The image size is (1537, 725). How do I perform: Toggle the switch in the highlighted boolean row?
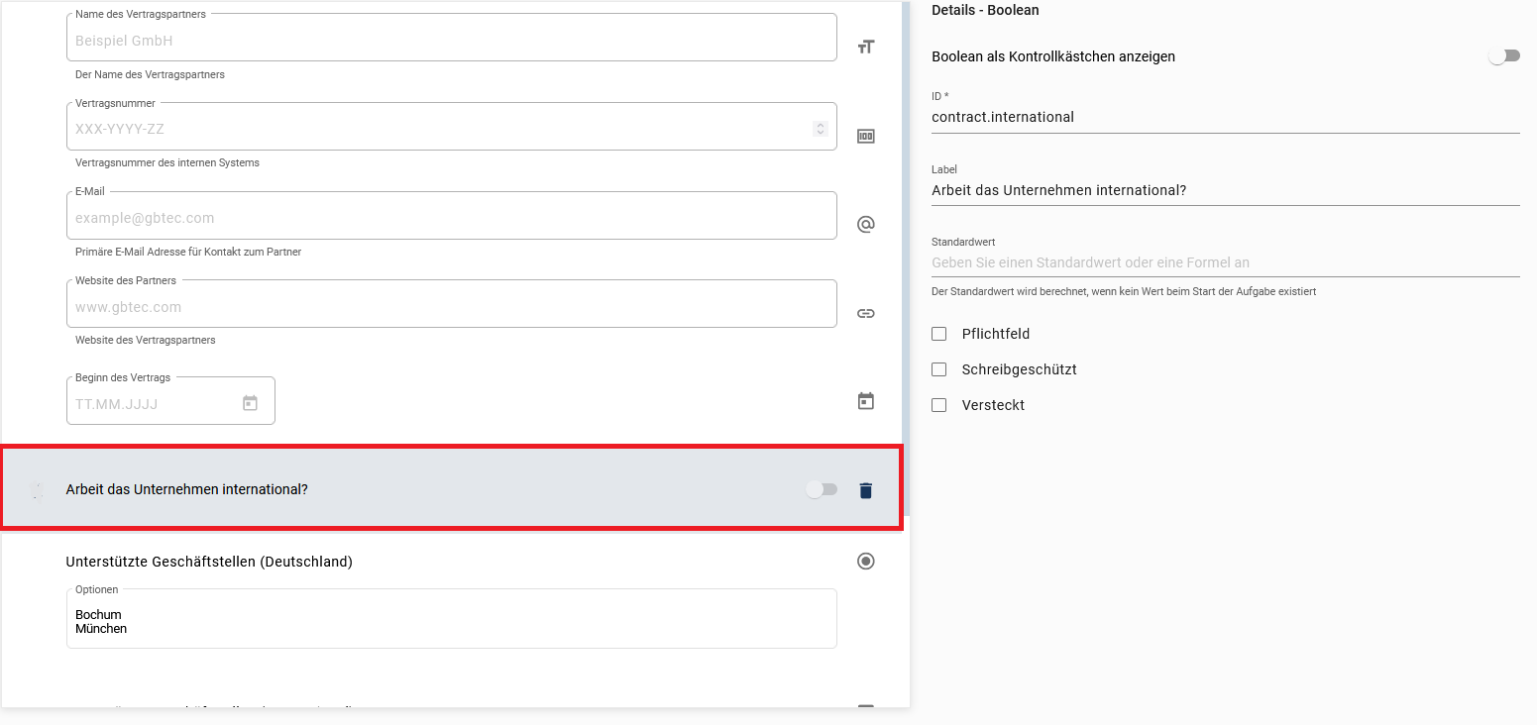tap(821, 489)
